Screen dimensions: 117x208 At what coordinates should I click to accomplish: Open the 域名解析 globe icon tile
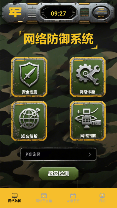[29, 121]
